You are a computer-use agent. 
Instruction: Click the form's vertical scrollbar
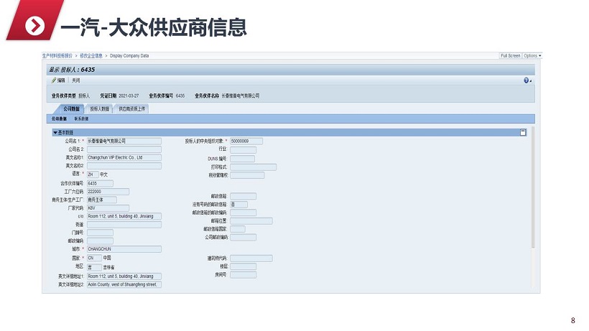click(x=532, y=194)
